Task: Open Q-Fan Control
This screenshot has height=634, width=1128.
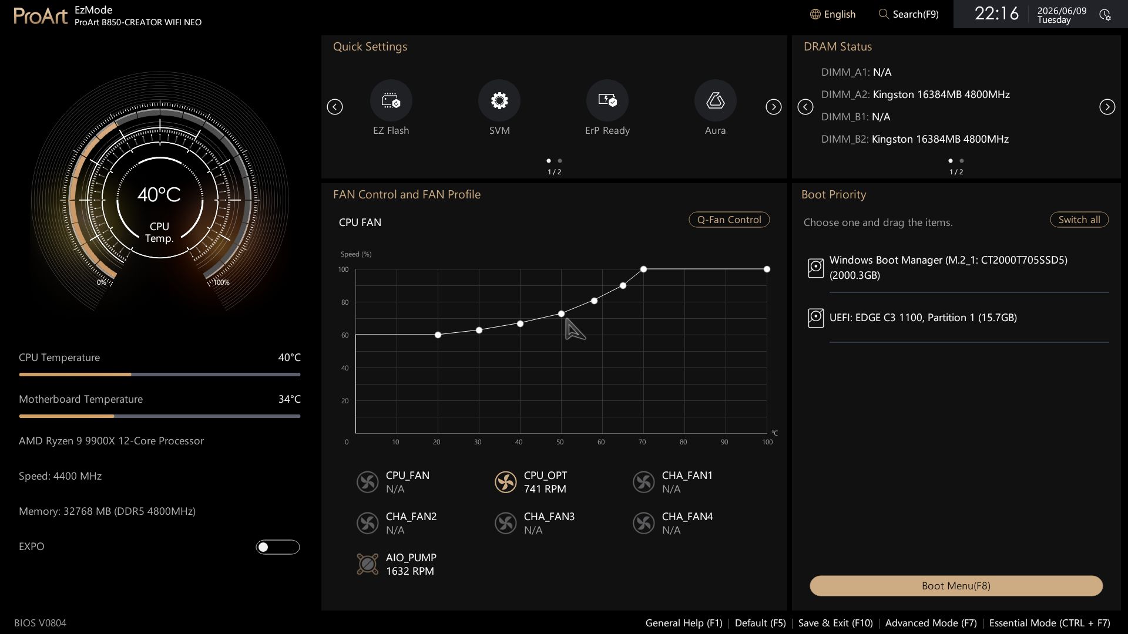Action: [729, 220]
